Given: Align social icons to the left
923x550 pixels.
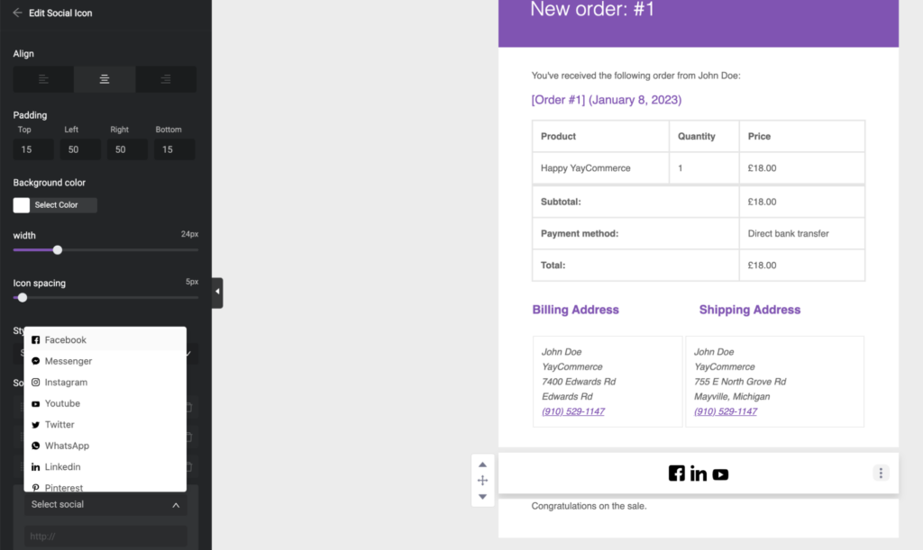Looking at the screenshot, I should click(43, 79).
